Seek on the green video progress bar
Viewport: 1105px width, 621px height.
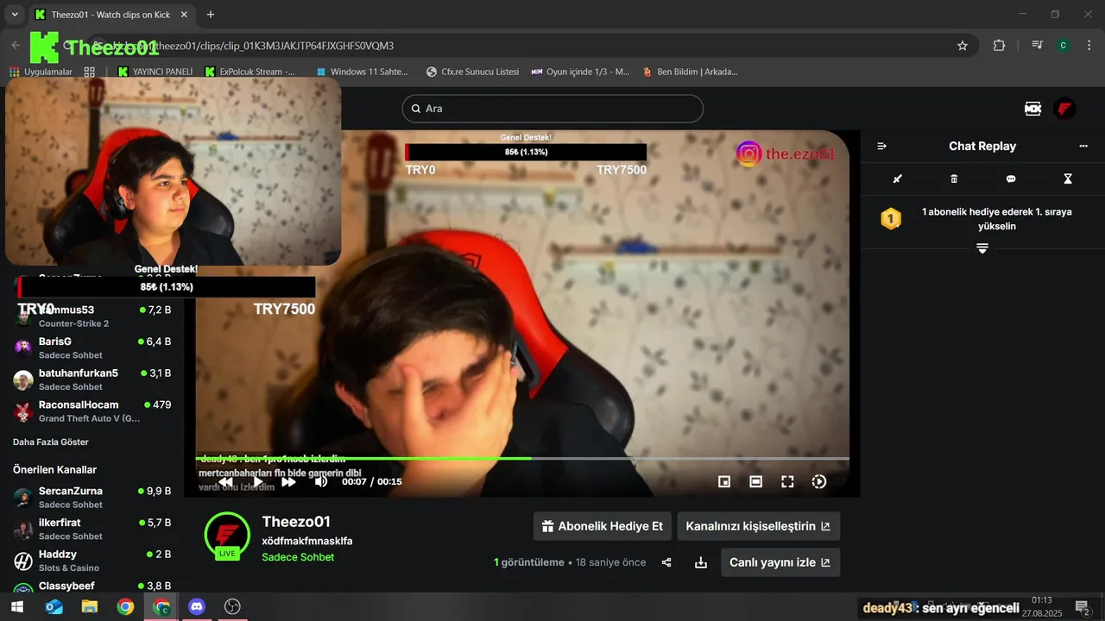[522, 459]
